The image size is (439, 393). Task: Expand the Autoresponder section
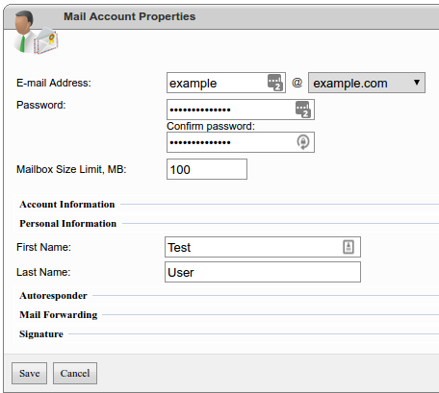(x=53, y=296)
